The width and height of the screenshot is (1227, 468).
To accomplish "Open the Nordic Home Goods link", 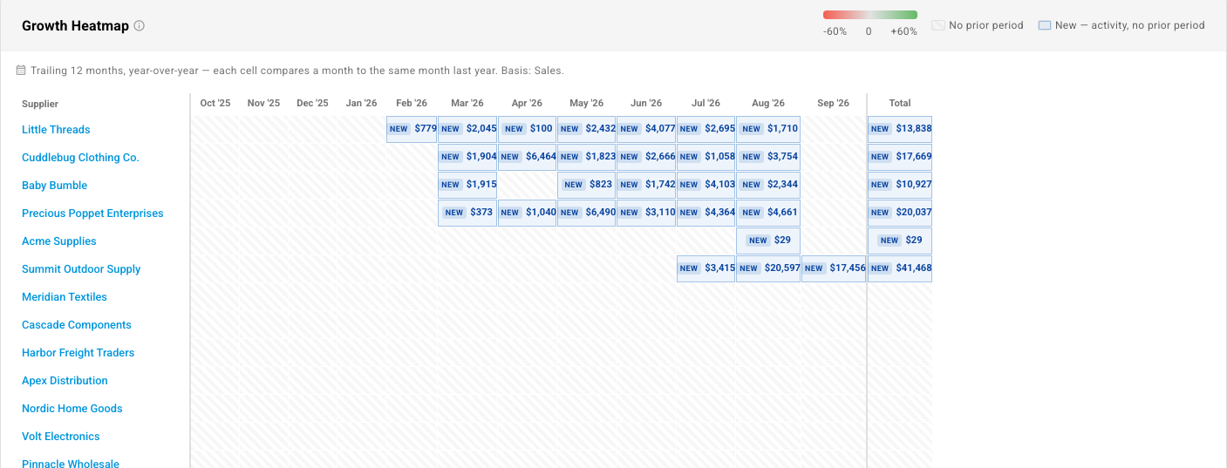I will tap(72, 409).
